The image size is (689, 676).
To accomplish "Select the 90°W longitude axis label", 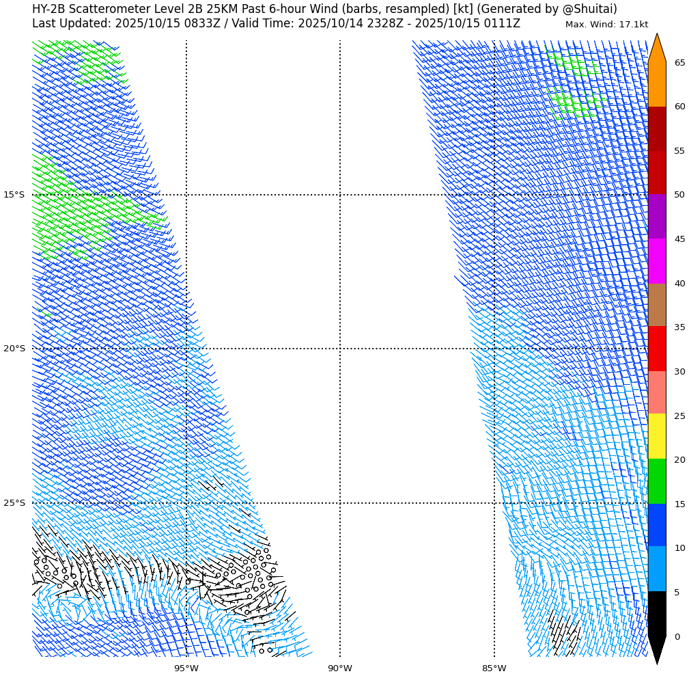I will click(x=340, y=668).
